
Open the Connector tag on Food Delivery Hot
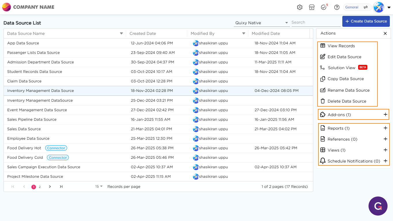[56, 148]
